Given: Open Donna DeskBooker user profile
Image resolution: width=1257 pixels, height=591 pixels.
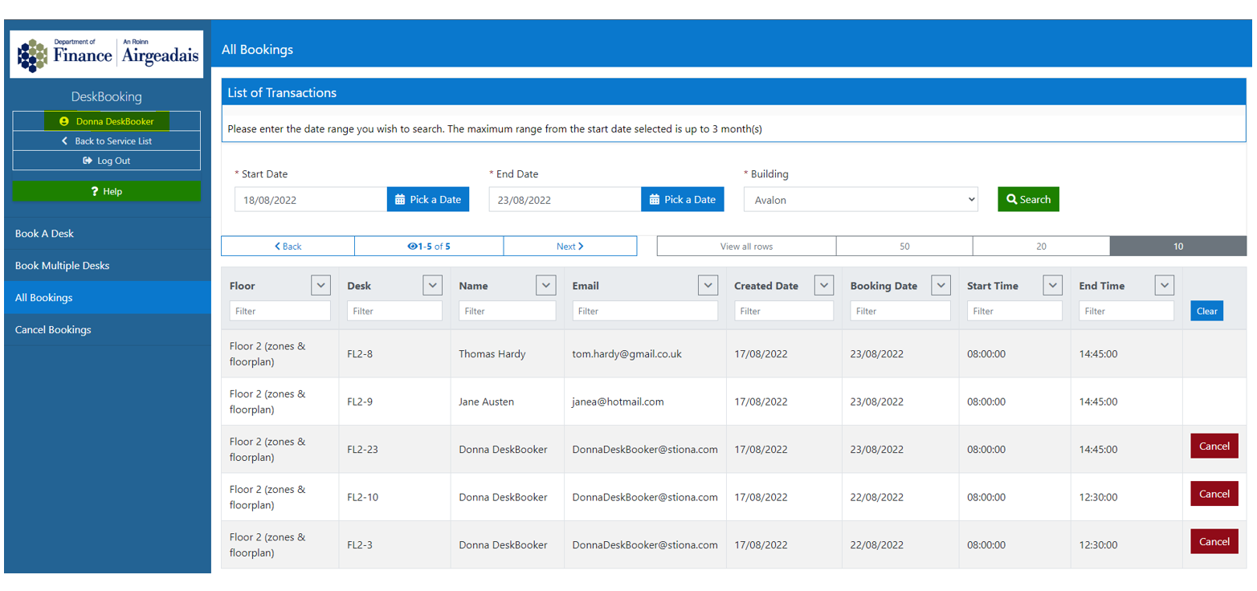Looking at the screenshot, I should click(x=106, y=121).
